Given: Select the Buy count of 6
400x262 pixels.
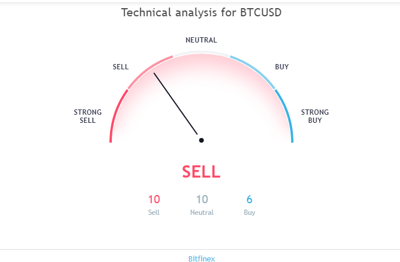Looking at the screenshot, I should tap(249, 199).
